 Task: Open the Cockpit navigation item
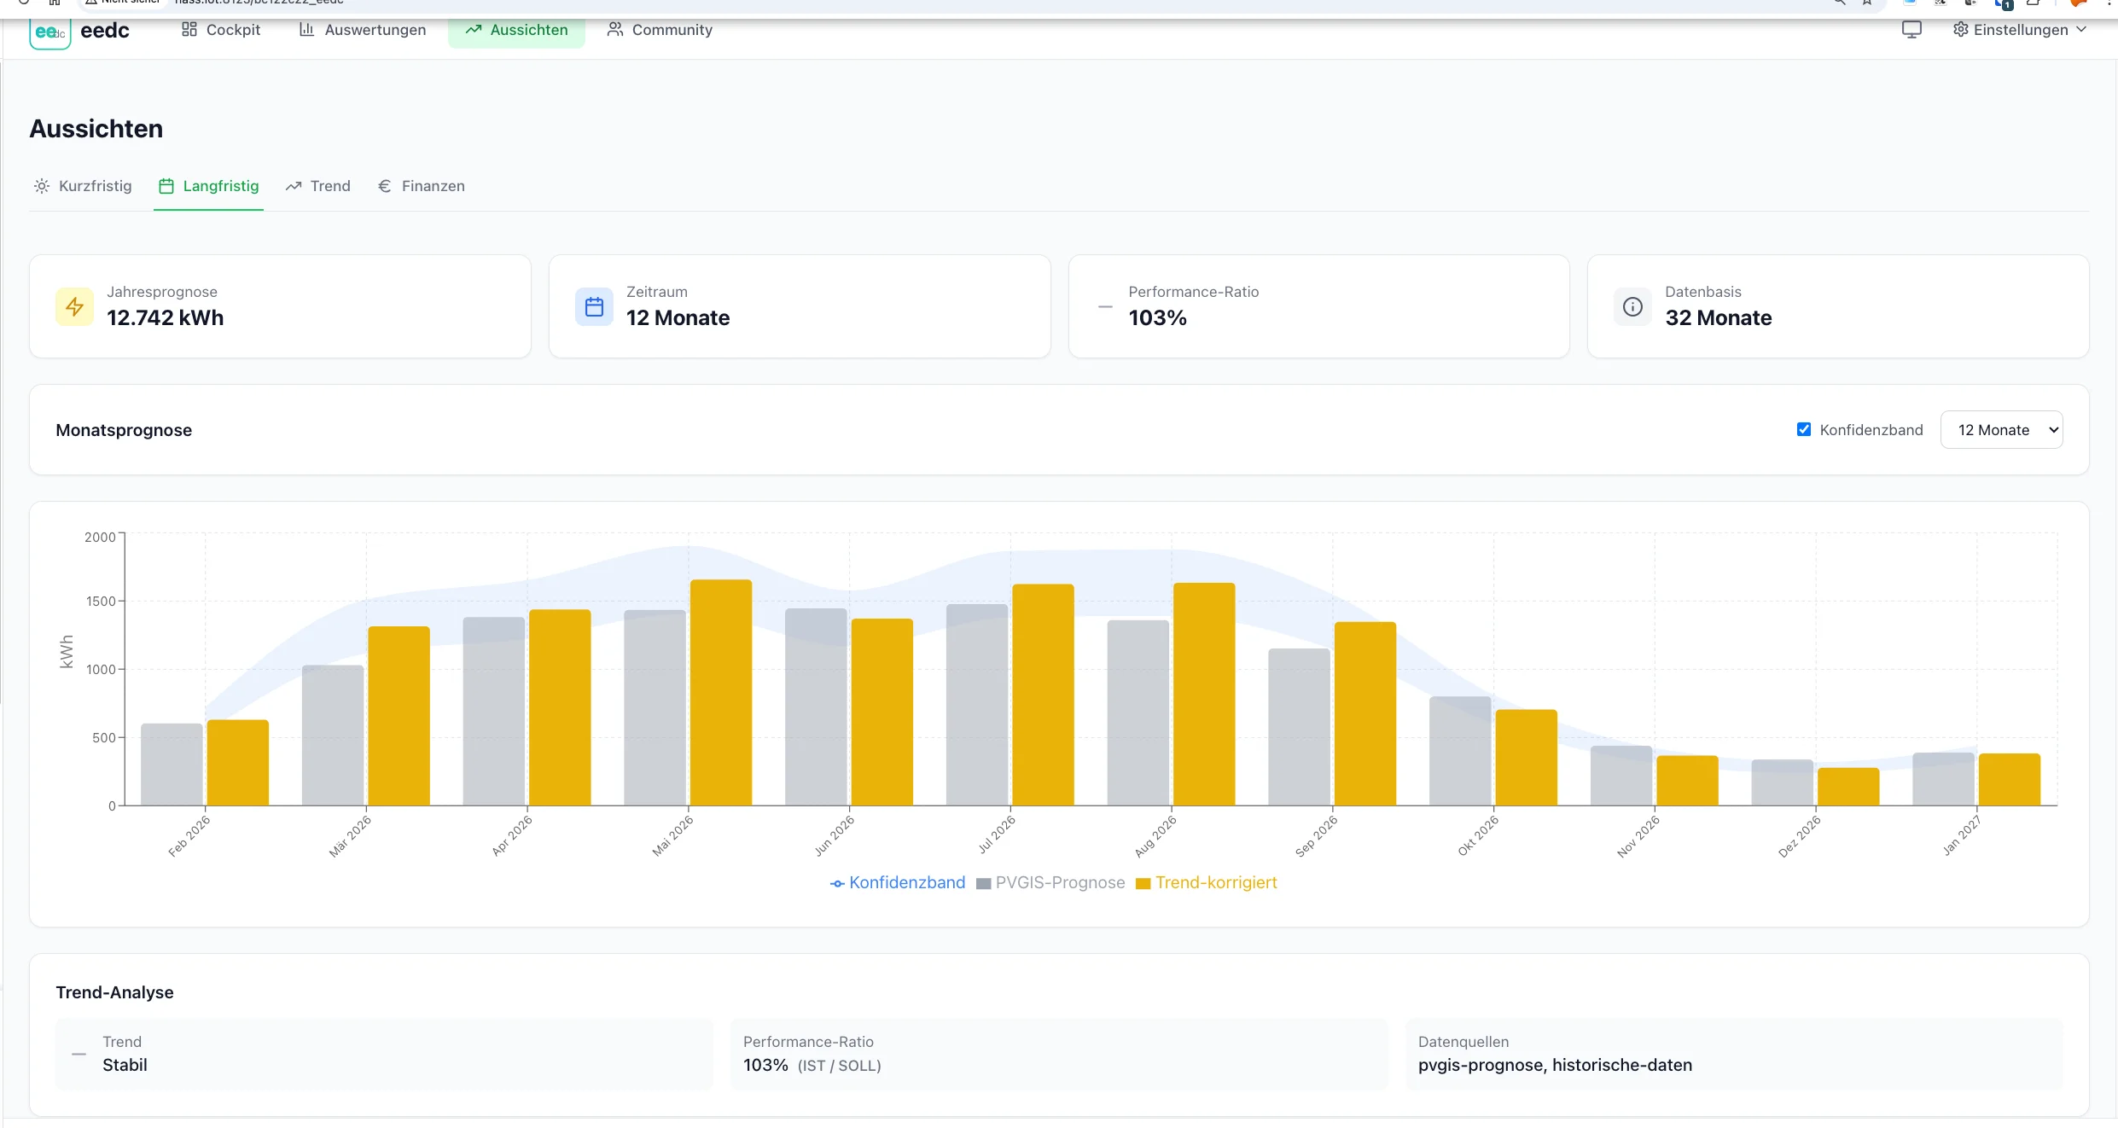click(221, 30)
